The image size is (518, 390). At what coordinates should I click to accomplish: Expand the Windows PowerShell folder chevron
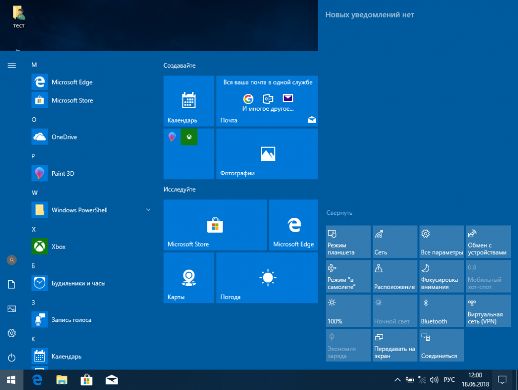tap(148, 210)
